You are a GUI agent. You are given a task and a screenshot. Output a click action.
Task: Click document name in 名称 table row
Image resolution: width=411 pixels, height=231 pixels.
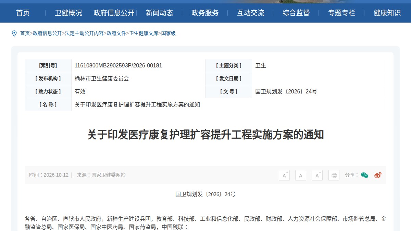pos(137,105)
